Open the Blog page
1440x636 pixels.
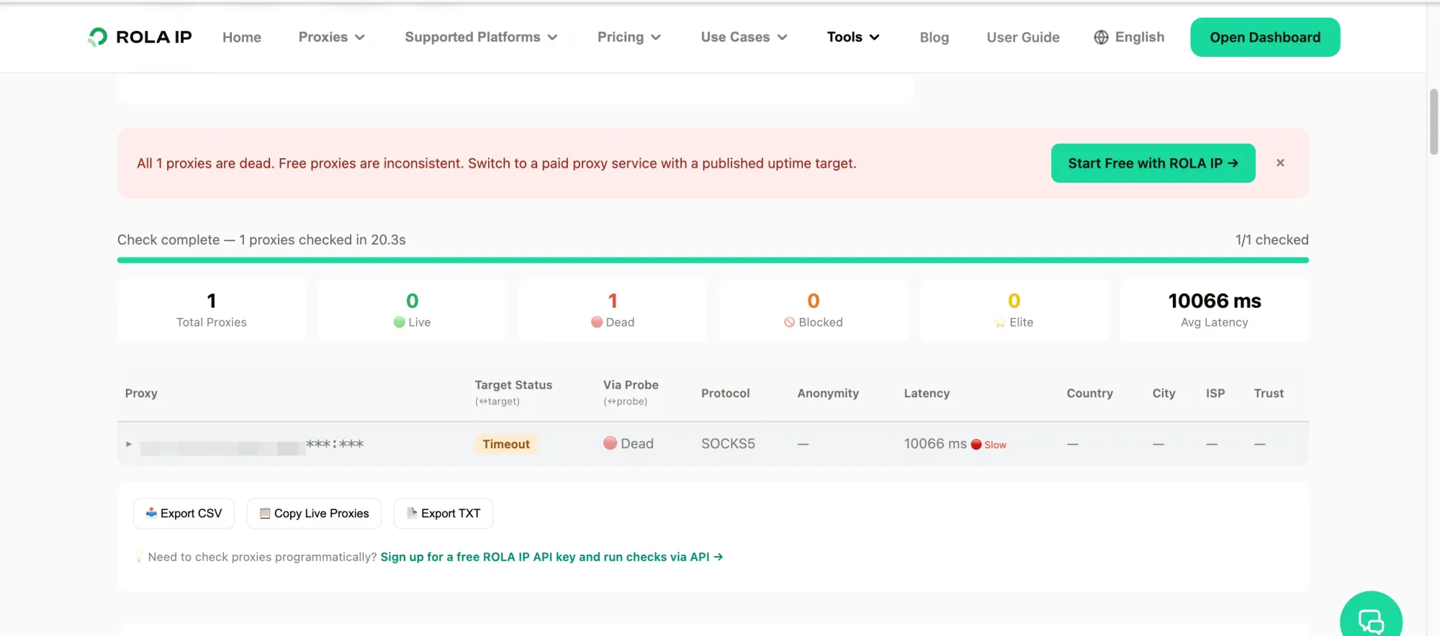click(934, 37)
